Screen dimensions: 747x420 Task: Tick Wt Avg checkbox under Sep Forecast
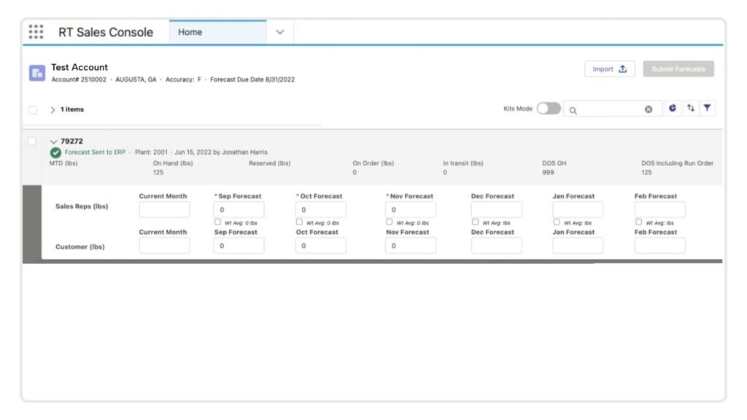pyautogui.click(x=217, y=222)
